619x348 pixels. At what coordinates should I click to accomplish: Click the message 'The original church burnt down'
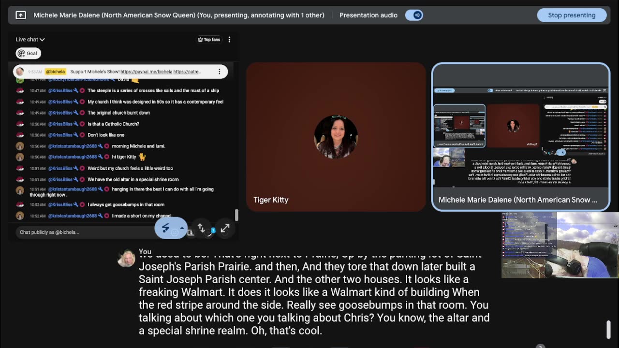(x=118, y=113)
